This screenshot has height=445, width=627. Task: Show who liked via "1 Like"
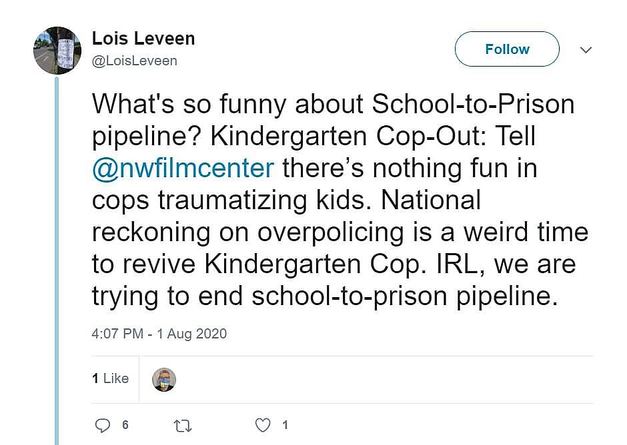(110, 378)
